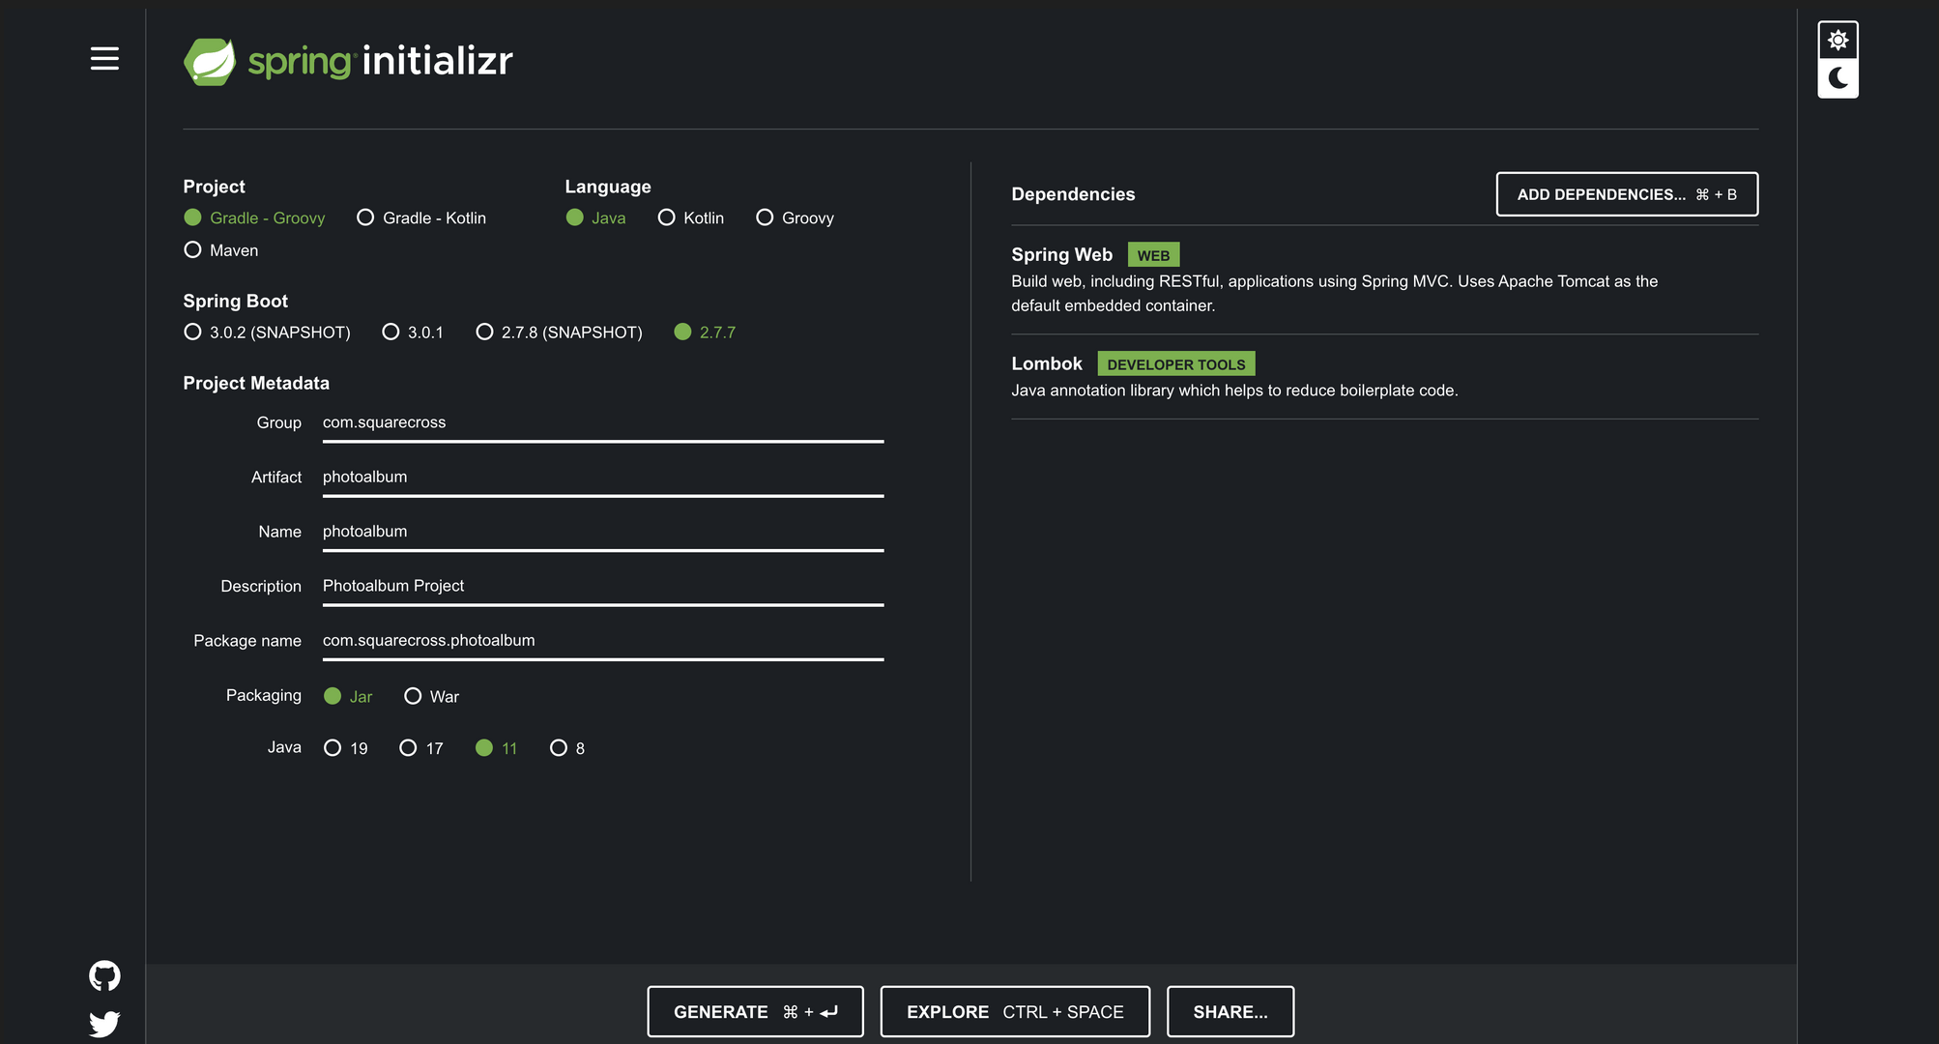Select Spring Boot 3.0.1
Image resolution: width=1939 pixels, height=1044 pixels.
tap(413, 333)
